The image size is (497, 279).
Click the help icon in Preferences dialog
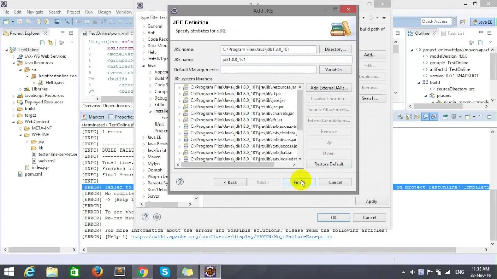[146, 217]
